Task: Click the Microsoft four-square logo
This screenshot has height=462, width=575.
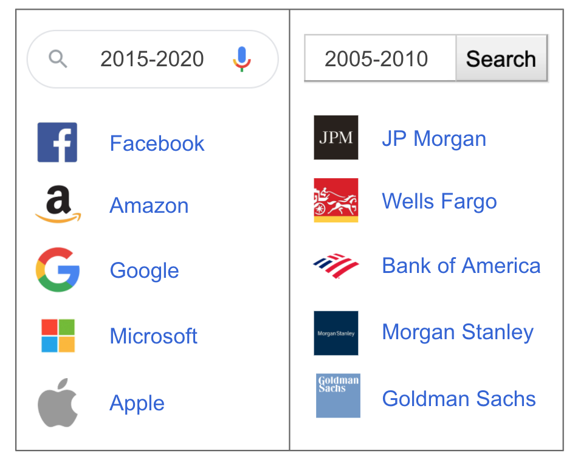Action: [58, 336]
